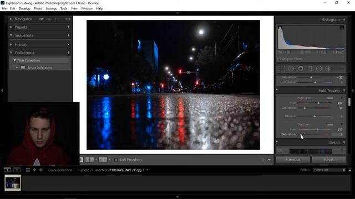
Task: Enable the Original Photo checkbox
Action: (279, 59)
